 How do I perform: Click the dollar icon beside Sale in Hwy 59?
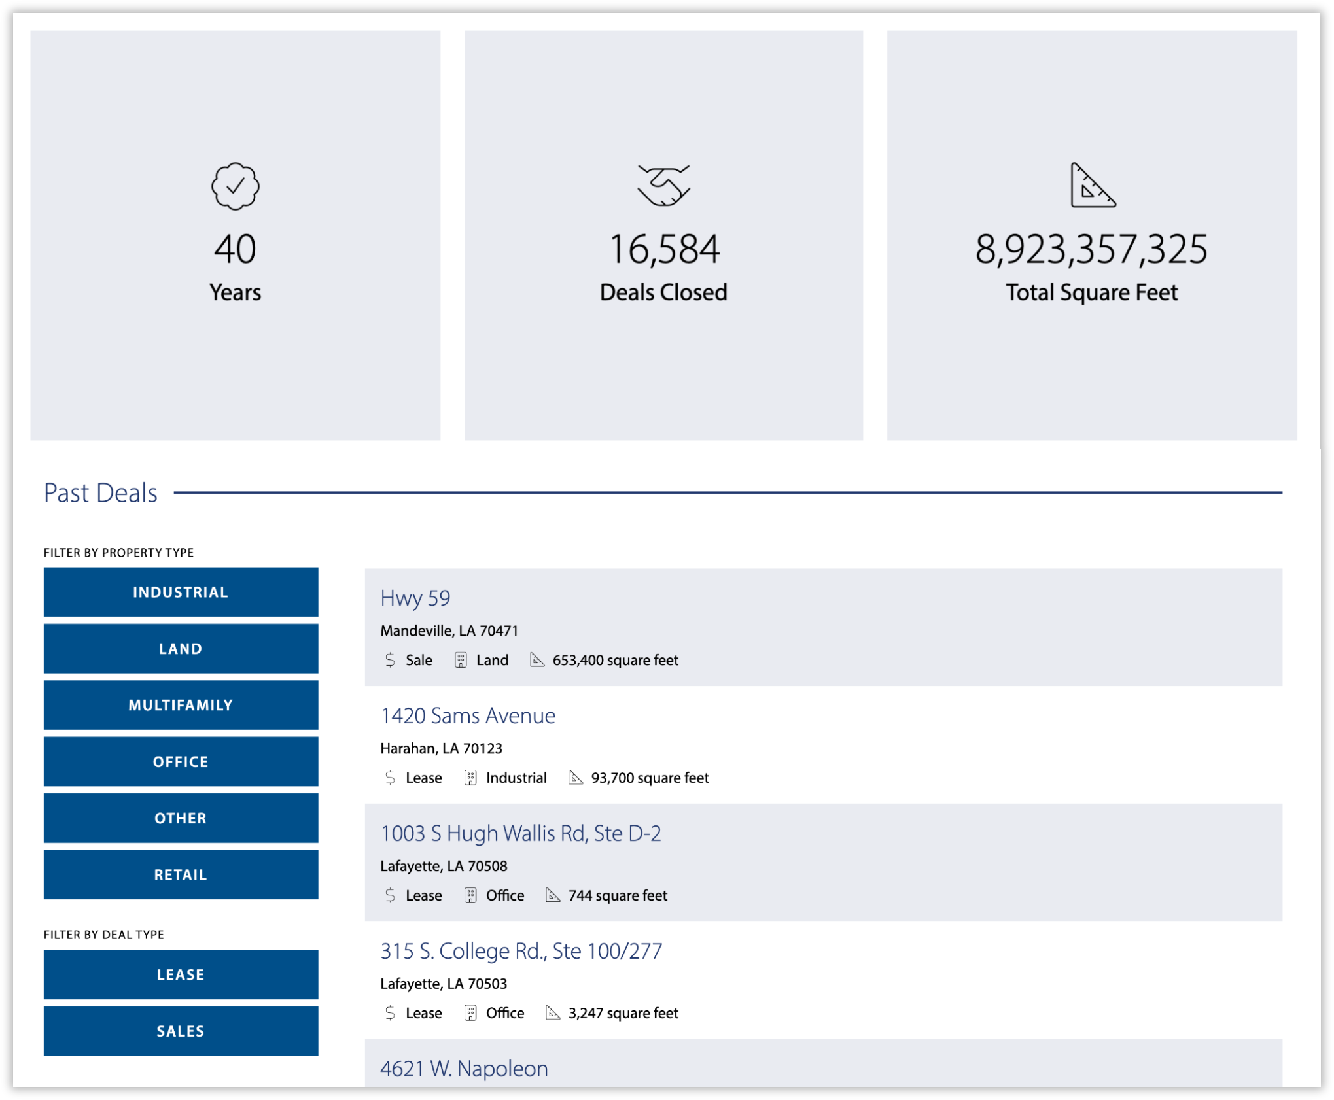click(391, 660)
